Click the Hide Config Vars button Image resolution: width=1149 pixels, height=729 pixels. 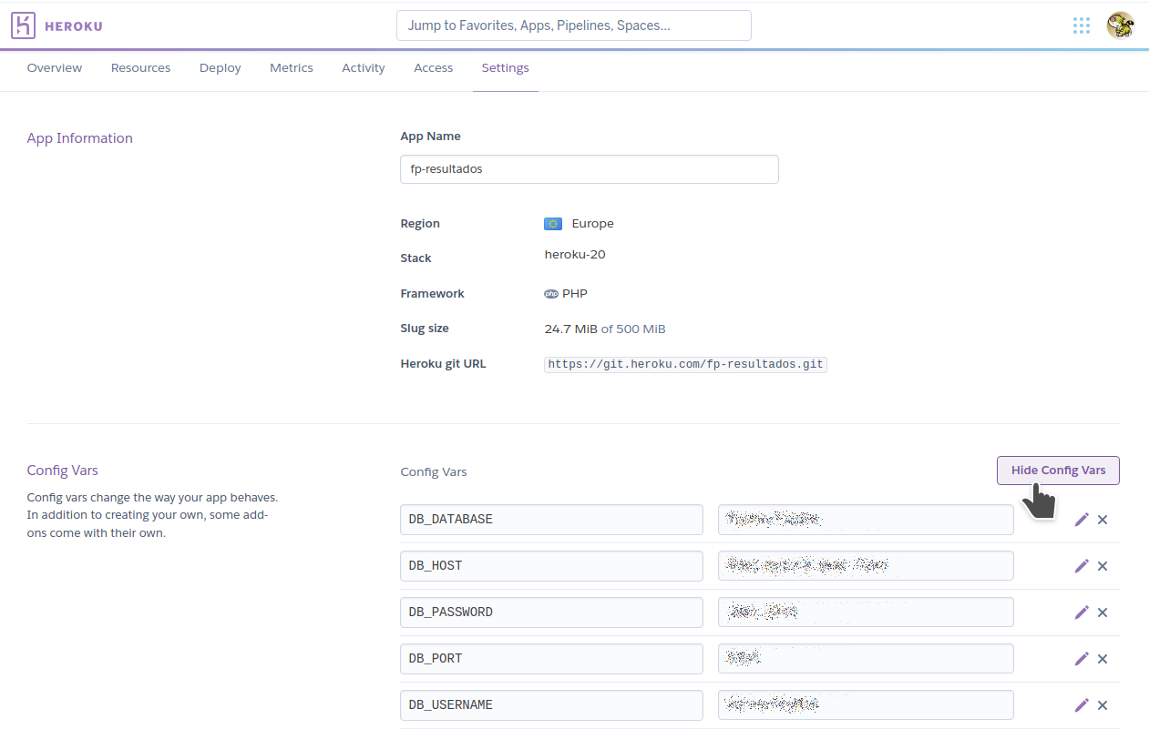pos(1058,471)
